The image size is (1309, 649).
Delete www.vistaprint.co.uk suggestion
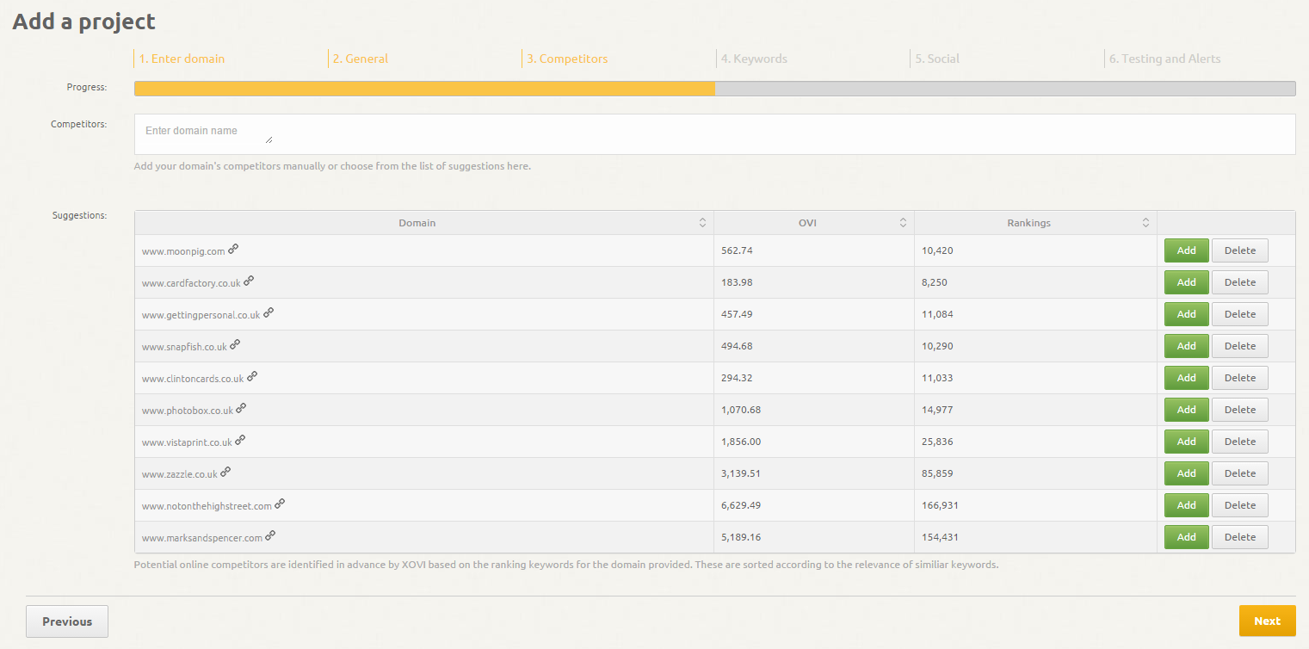[x=1240, y=442]
